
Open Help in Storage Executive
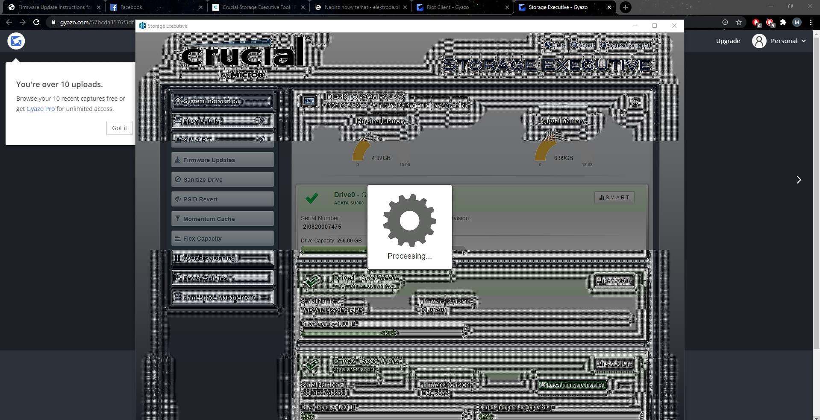[555, 45]
